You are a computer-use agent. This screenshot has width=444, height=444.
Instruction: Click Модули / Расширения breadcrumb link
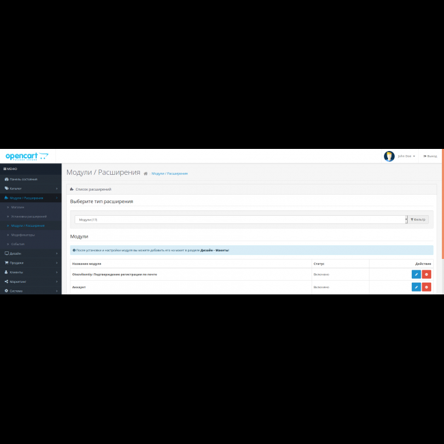tap(169, 174)
